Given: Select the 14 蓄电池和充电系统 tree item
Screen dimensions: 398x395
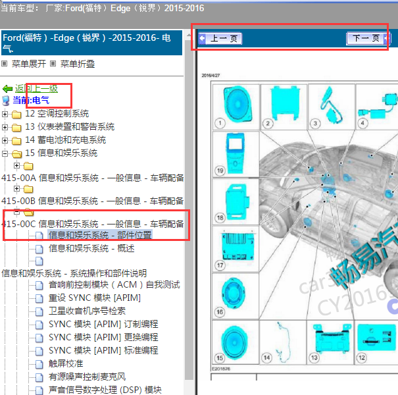Looking at the screenshot, I should click(x=66, y=140).
